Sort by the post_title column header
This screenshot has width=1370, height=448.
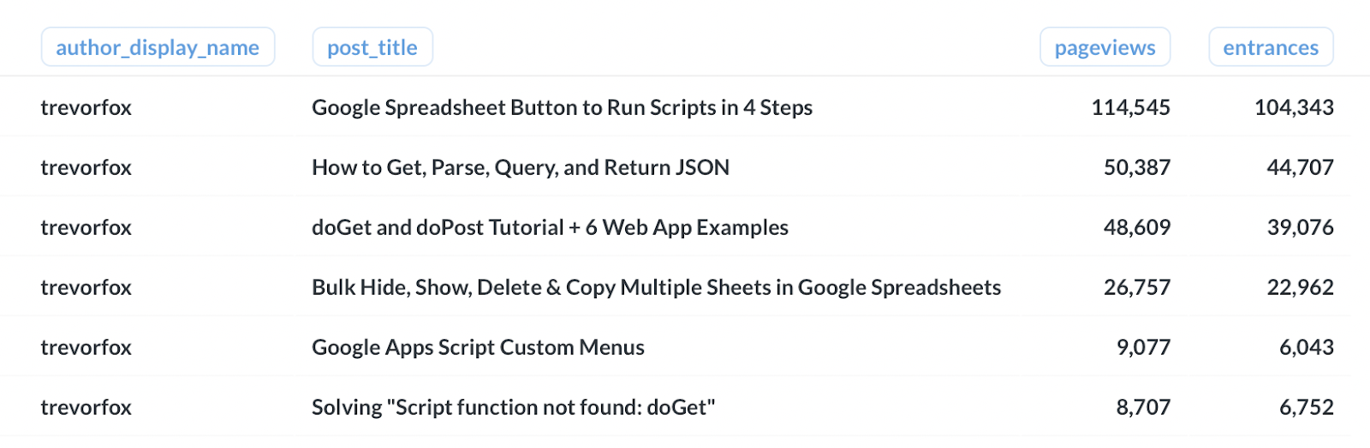coord(372,47)
